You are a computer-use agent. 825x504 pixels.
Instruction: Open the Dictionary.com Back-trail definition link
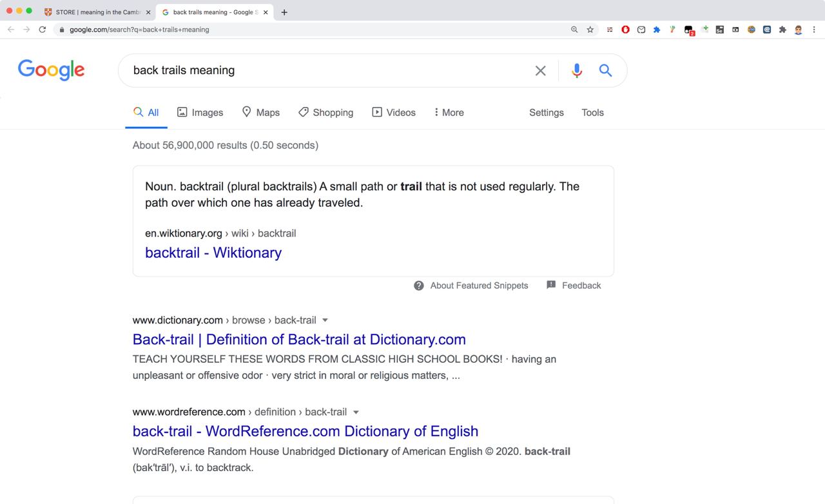click(299, 340)
